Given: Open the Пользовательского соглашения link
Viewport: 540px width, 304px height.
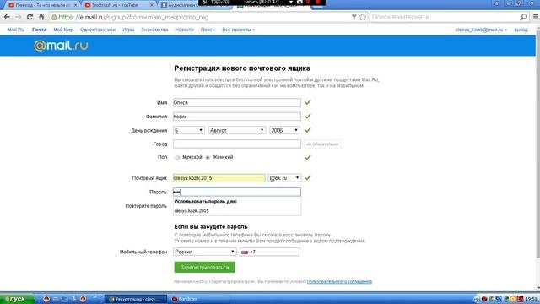Looking at the screenshot, I should pyautogui.click(x=339, y=281).
